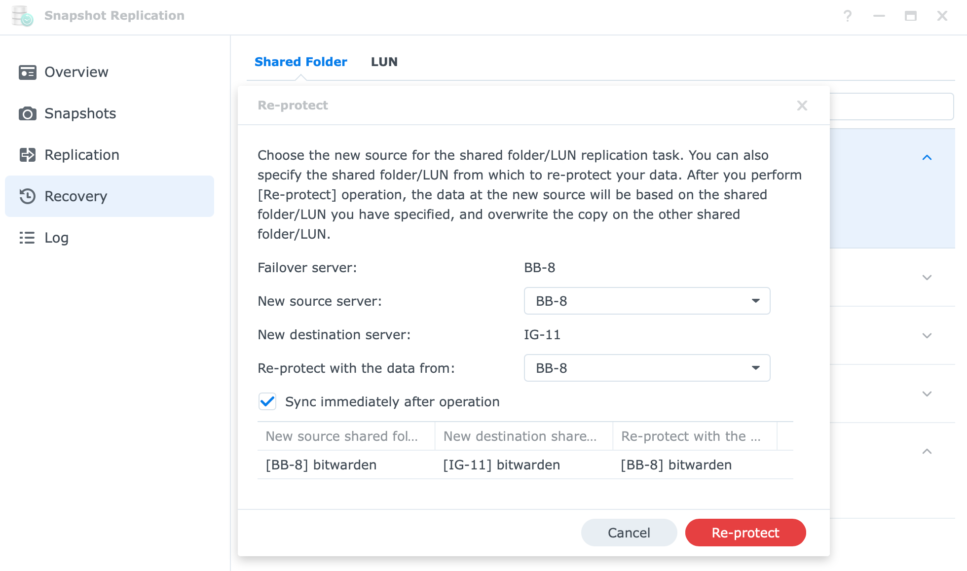Switch to the LUN tab
The width and height of the screenshot is (967, 571).
click(x=384, y=62)
